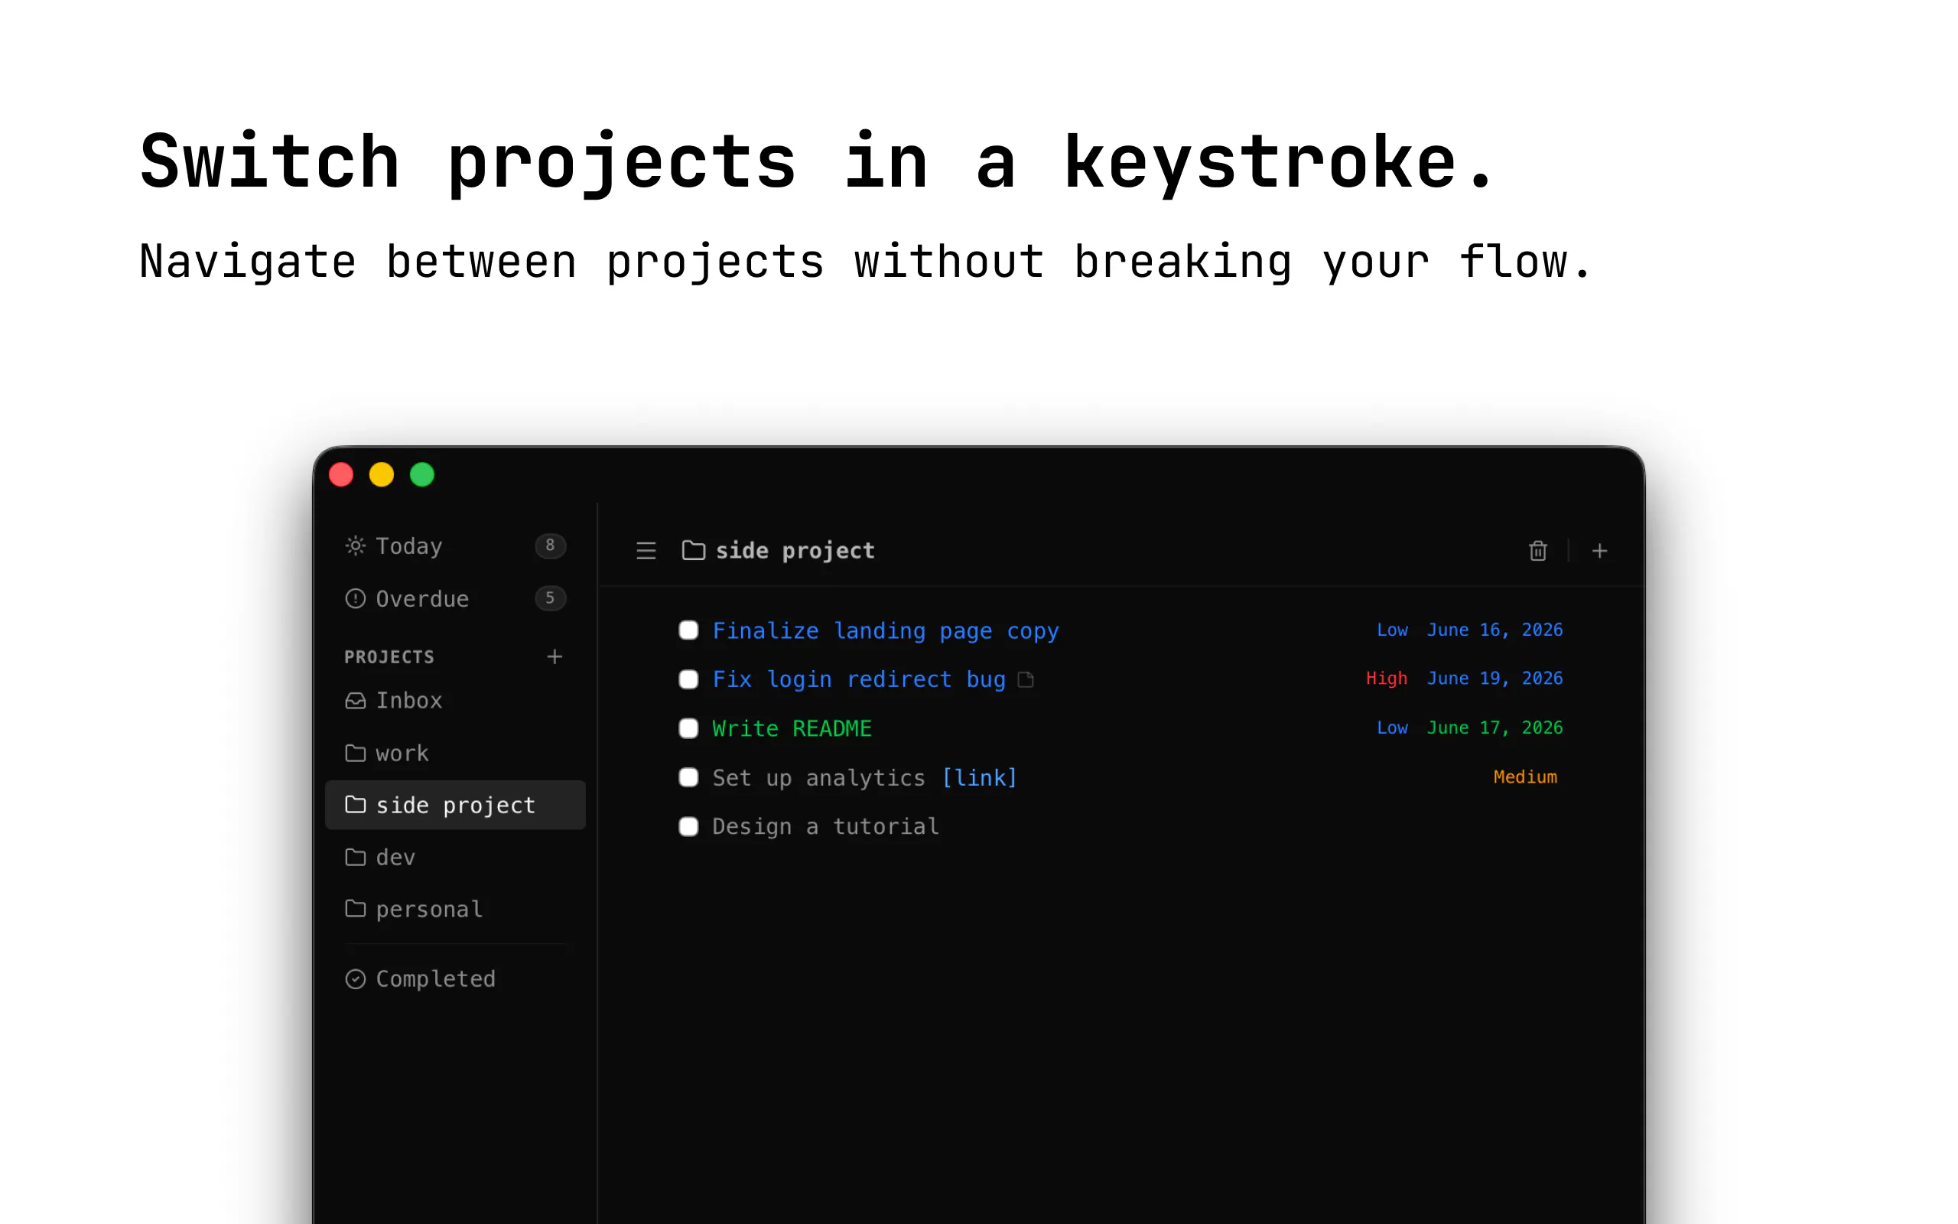Complete the Design a tutorial task
Screen dimensions: 1958x1224
(x=688, y=825)
